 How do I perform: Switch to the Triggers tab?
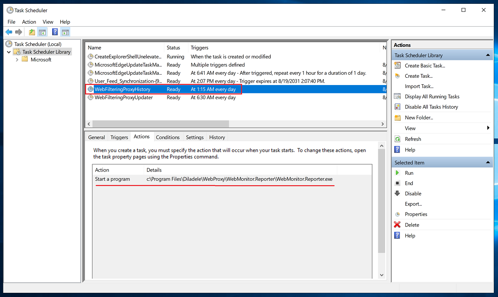(x=119, y=137)
